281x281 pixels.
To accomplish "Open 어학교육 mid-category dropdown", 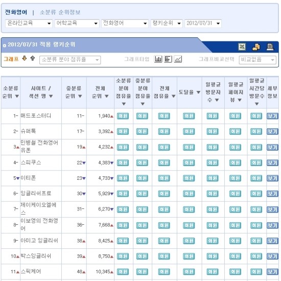I will 77,24.
